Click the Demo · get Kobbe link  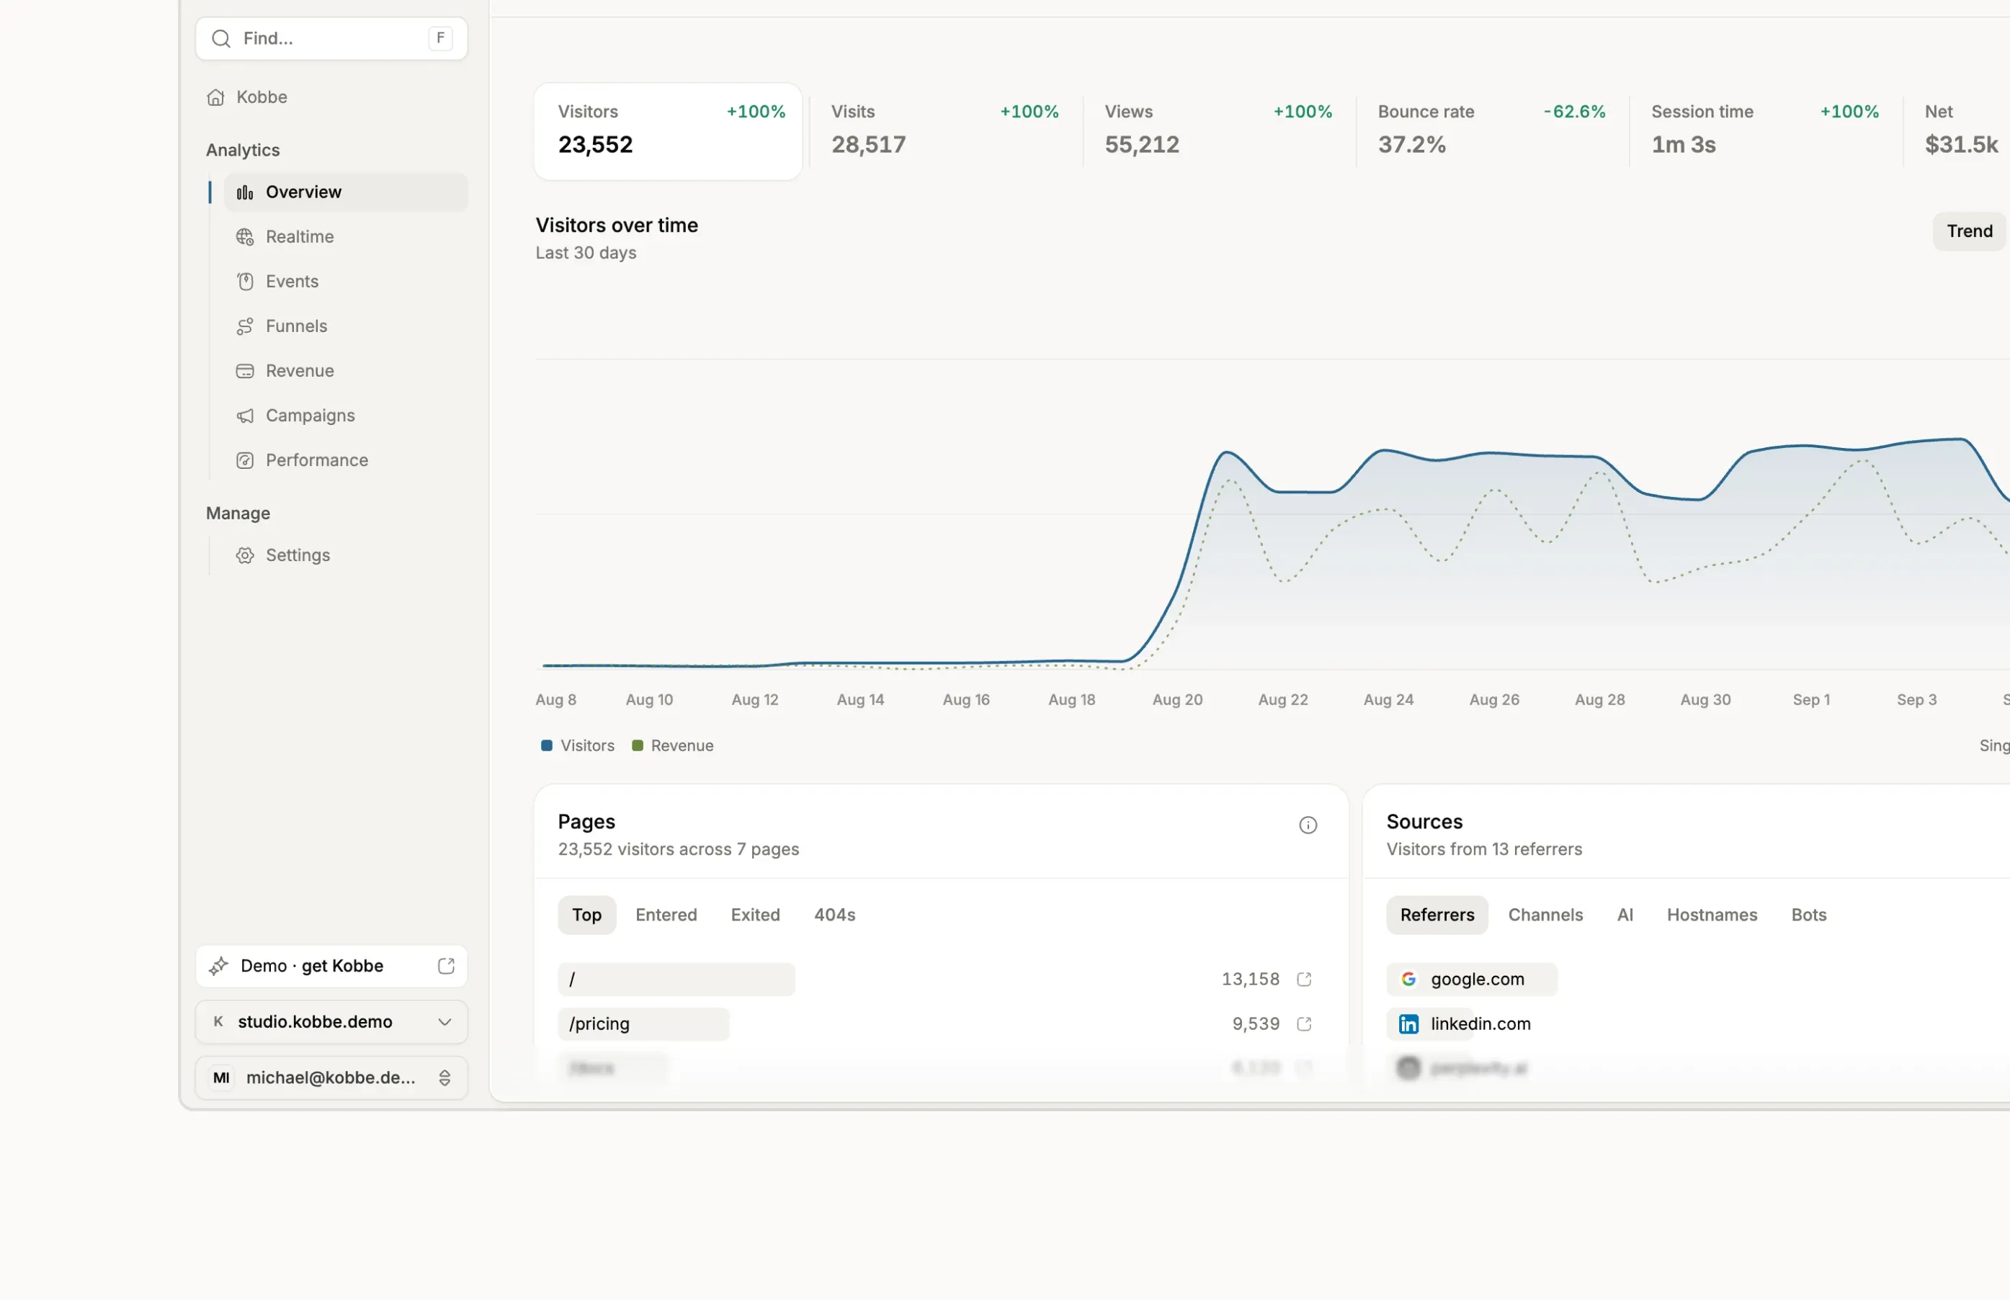332,967
